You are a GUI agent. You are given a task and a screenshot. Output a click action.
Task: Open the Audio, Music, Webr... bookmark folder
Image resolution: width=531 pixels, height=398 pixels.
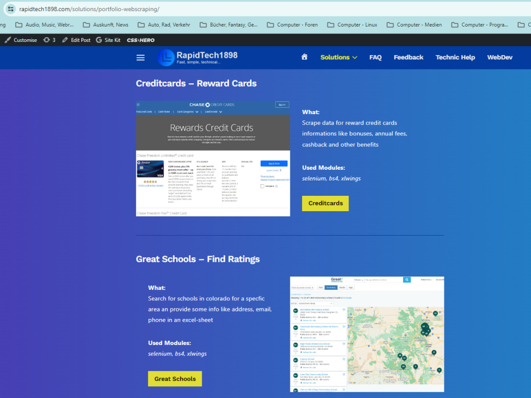45,25
